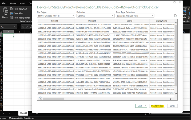The image size is (191, 120).
Task: Switch to the Insert ribbon tab
Action: 22,3
